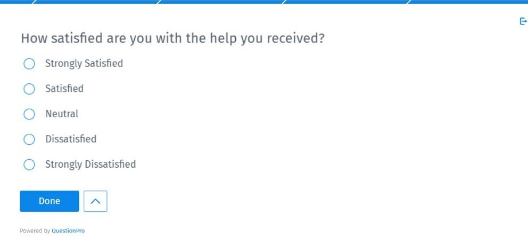Click the 'Dissatisfied' option label text

coord(71,139)
